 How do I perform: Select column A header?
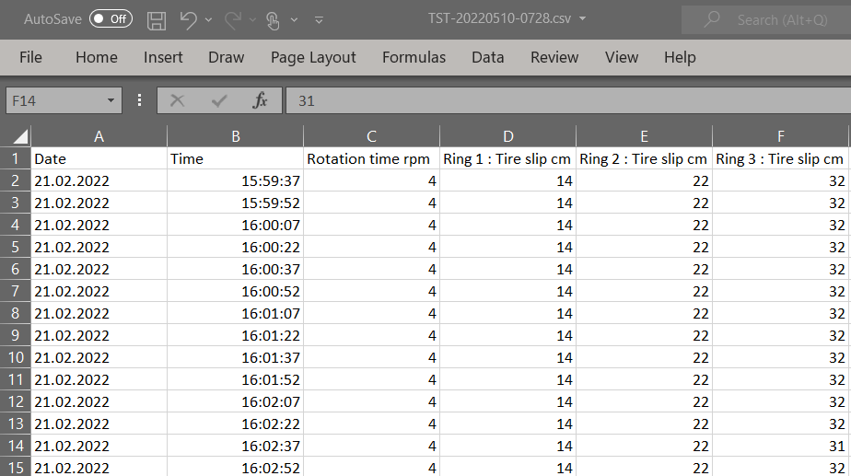pos(99,136)
